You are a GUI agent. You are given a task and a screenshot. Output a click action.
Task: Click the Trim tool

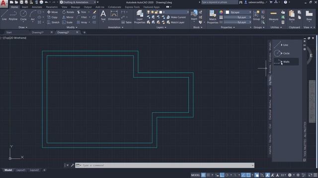pyautogui.click(x=81, y=12)
